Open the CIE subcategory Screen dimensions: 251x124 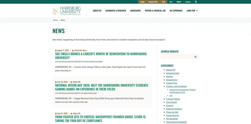pos(171,96)
